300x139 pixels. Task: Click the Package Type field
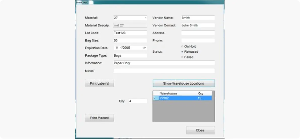(x=130, y=56)
